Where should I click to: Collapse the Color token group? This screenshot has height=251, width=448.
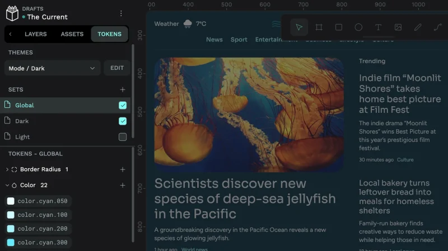pyautogui.click(x=7, y=186)
